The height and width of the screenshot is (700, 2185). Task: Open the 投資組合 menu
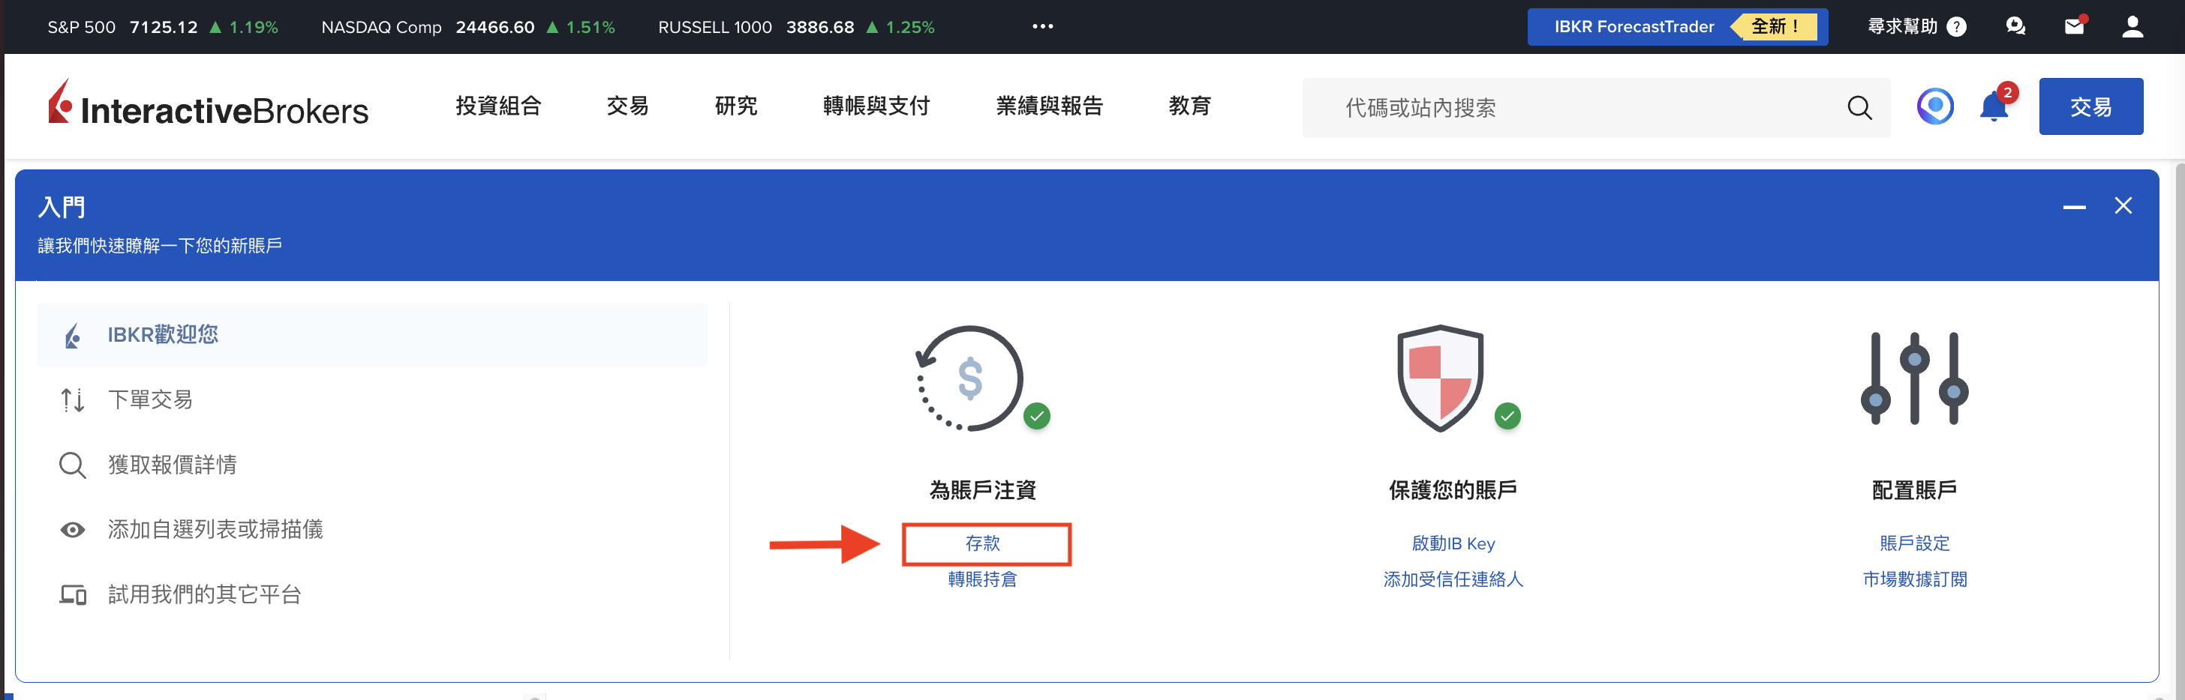(x=498, y=106)
